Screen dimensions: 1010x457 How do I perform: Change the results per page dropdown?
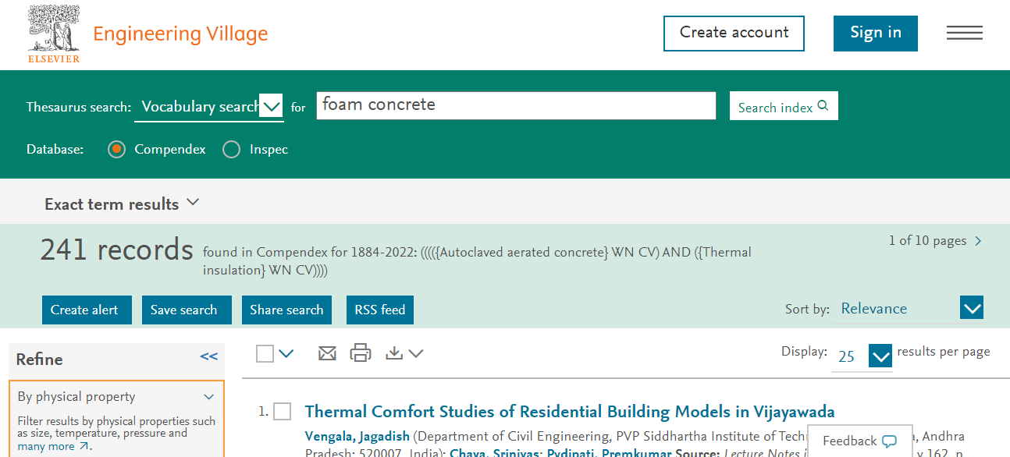pyautogui.click(x=880, y=357)
